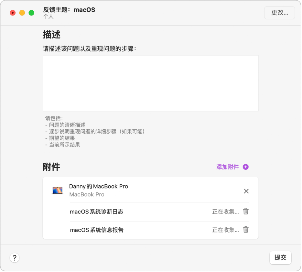Click the red close window button
Image resolution: width=302 pixels, height=272 pixels.
pos(13,13)
